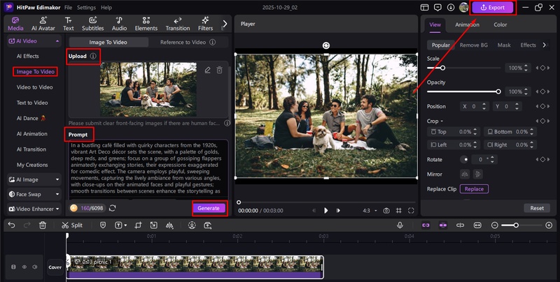Screen dimensions: 560x282
Task: Click the crop tool in timeline toolbar
Action: [x=138, y=225]
